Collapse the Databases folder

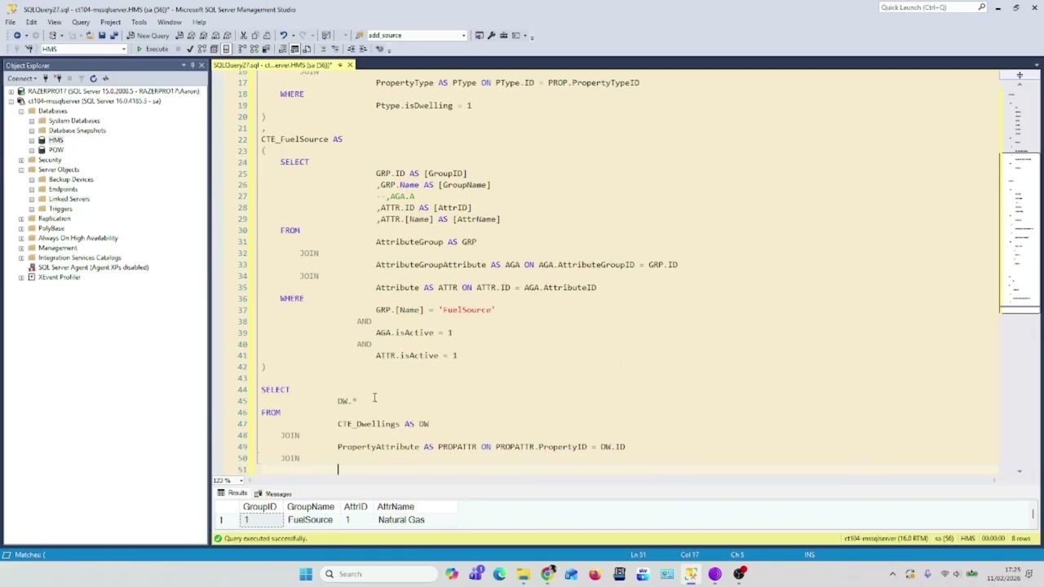click(21, 111)
